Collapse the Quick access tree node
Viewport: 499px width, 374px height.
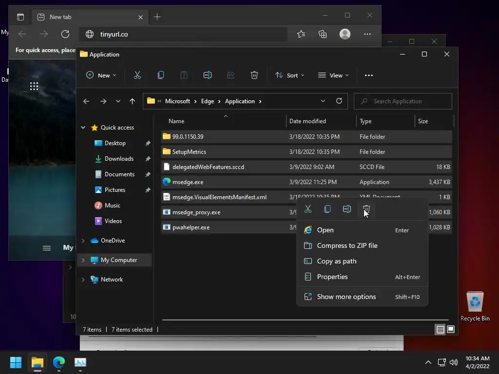click(83, 128)
